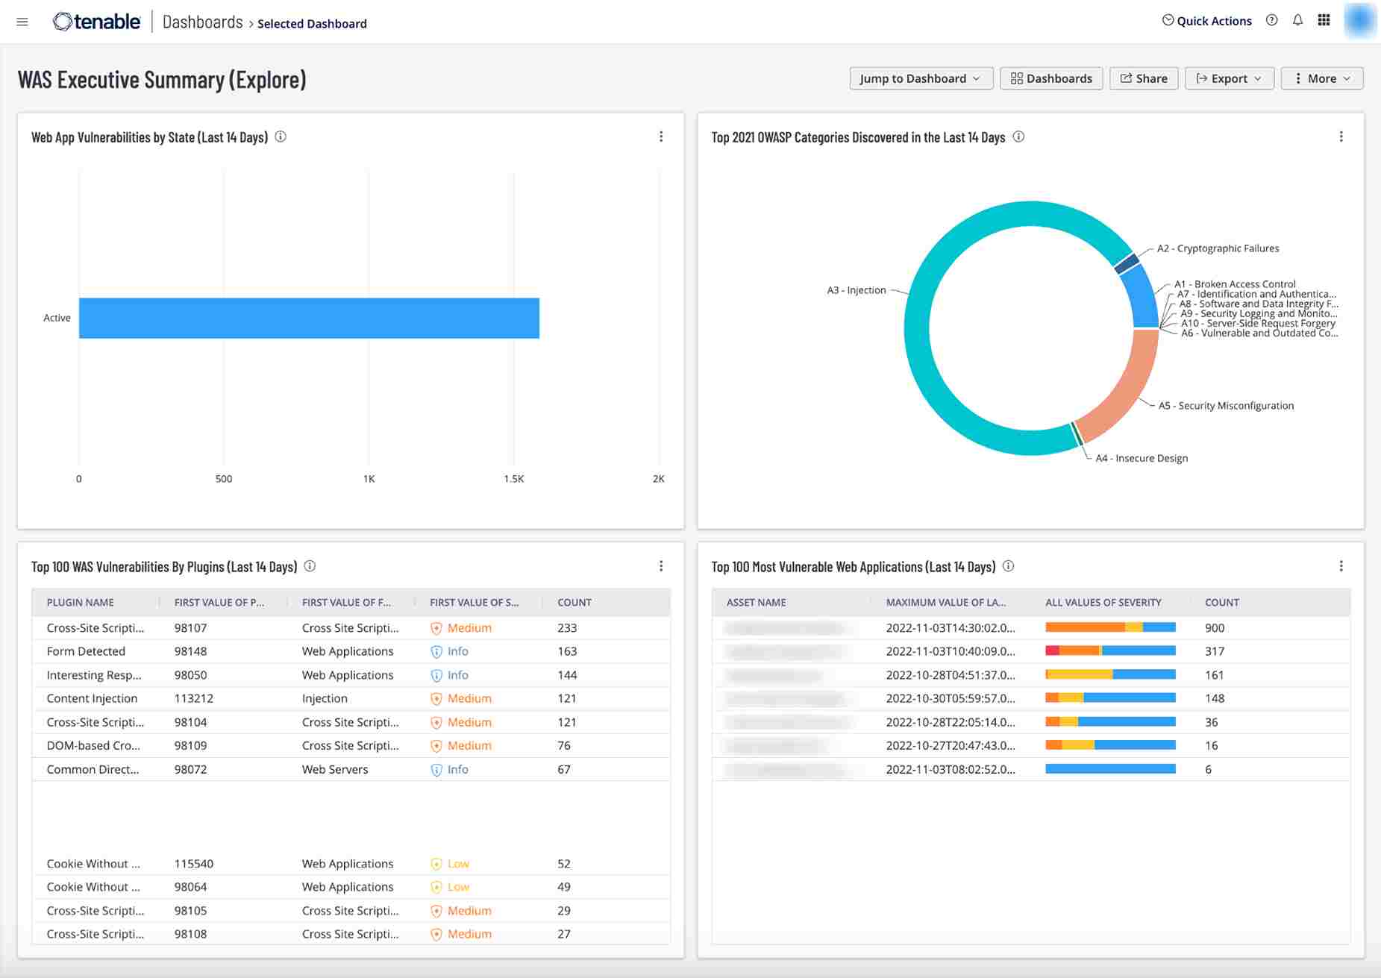Expand the Export dropdown
Screen dimensions: 1381x978
pos(1228,78)
